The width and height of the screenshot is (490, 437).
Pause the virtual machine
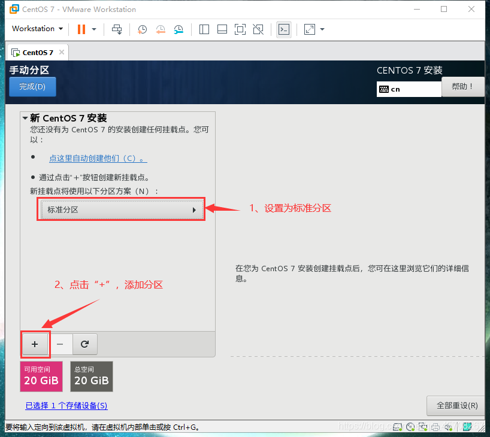coord(81,29)
